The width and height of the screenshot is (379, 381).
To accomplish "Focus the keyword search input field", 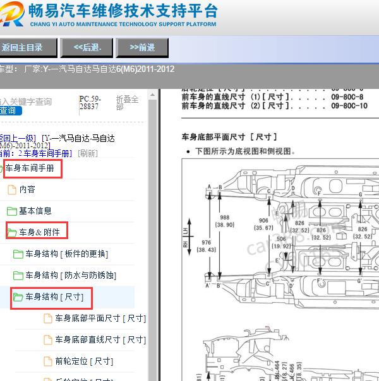I will coord(26,102).
